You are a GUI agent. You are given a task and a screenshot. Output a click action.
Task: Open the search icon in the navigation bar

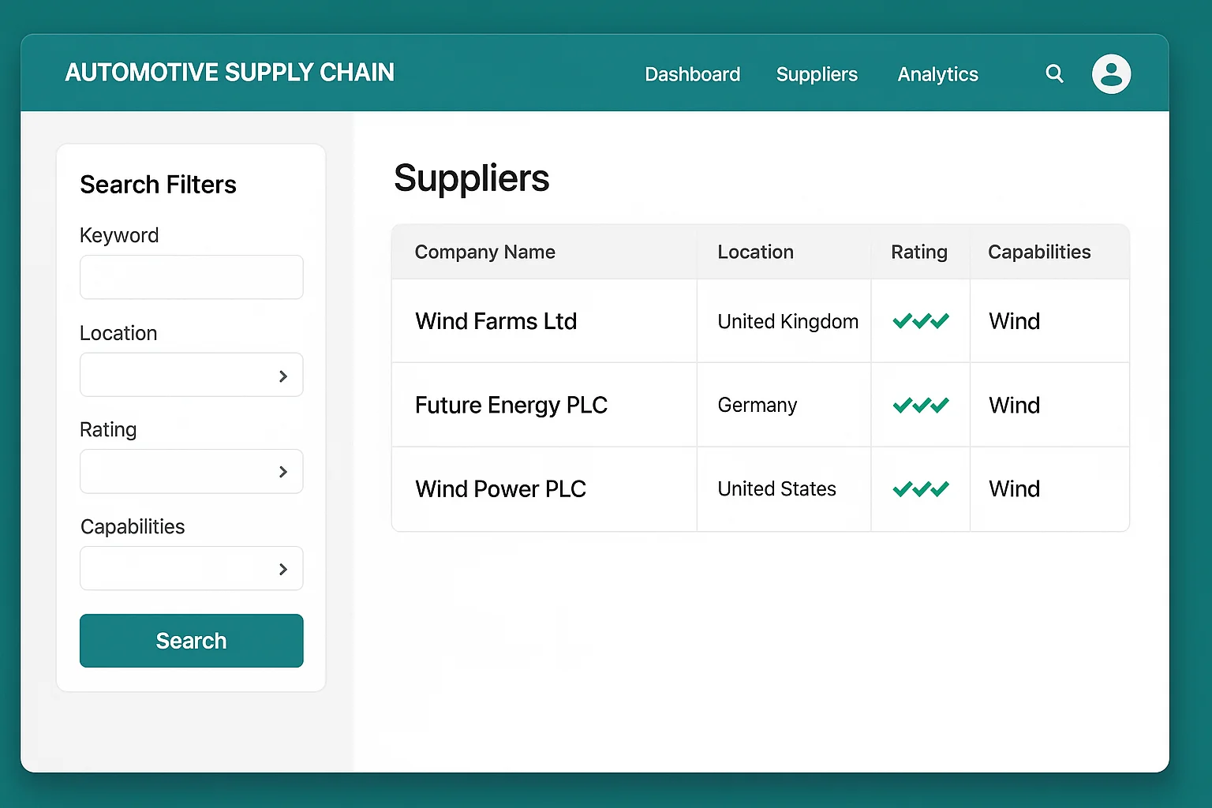(x=1054, y=73)
